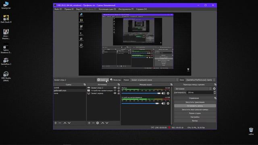Screen dimensions: 258x145
Task: Click Режим студии button
Action: [195, 113]
